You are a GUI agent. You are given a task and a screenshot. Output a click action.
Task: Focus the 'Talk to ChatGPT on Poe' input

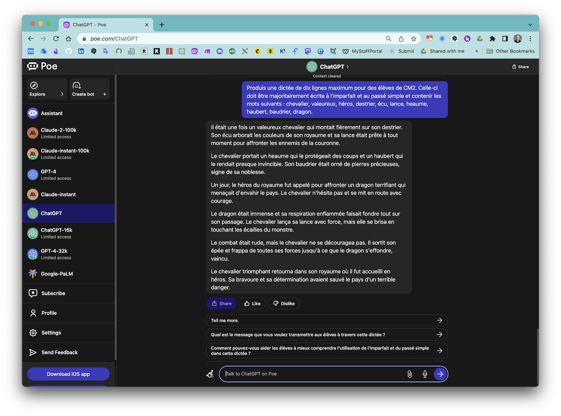[313, 374]
